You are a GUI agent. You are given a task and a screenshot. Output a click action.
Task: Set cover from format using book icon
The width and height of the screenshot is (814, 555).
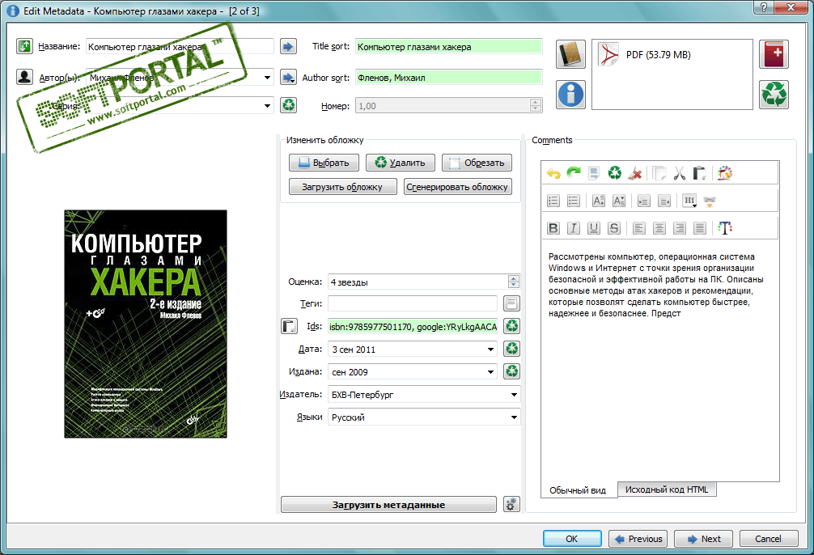coord(570,54)
